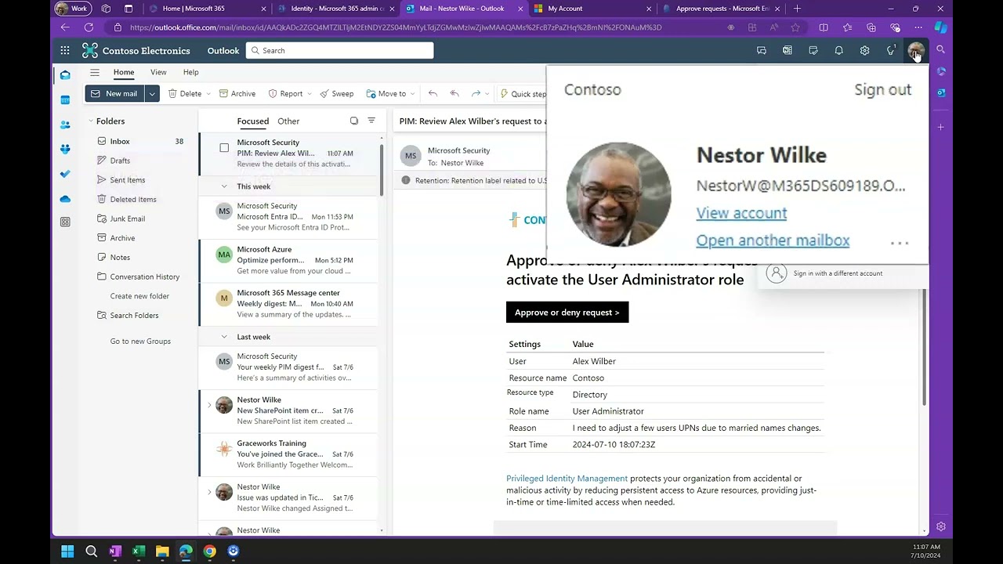Open the People module in left rail

pos(65,125)
